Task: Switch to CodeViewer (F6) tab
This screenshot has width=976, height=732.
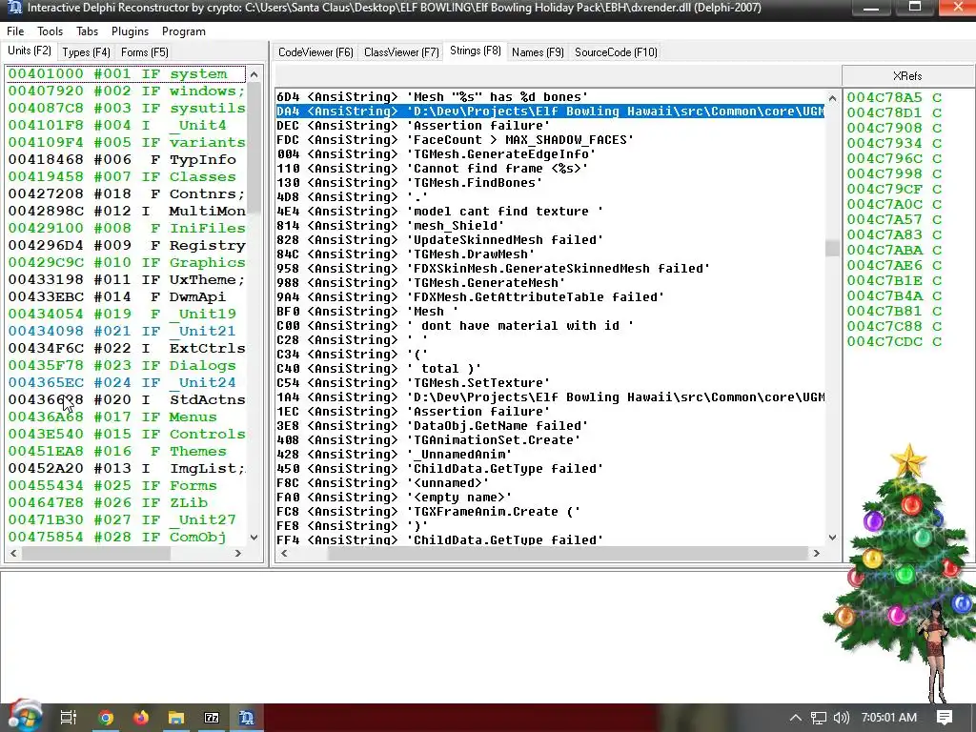Action: (315, 52)
